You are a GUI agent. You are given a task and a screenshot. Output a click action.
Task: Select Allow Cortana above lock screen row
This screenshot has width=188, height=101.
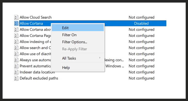click(35, 29)
